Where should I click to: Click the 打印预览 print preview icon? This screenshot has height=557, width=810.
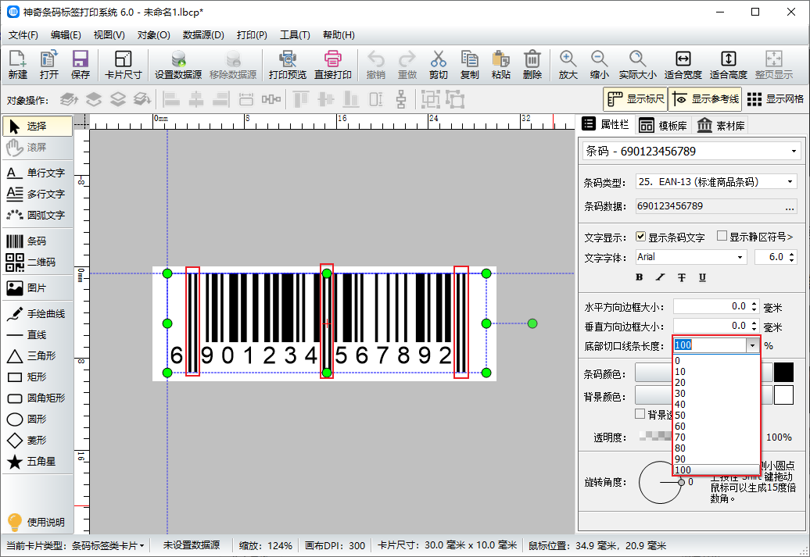pyautogui.click(x=287, y=65)
